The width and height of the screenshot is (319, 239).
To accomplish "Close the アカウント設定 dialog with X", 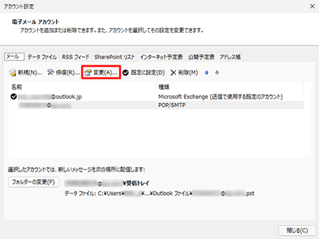I will (312, 6).
